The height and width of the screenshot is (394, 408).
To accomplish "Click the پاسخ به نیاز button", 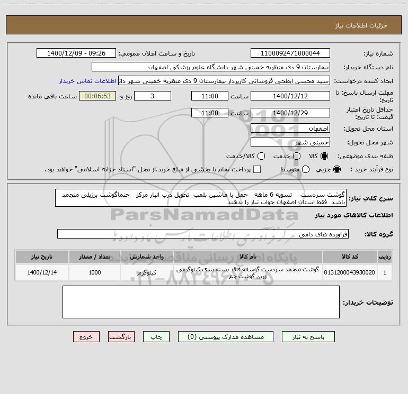I will [308, 337].
